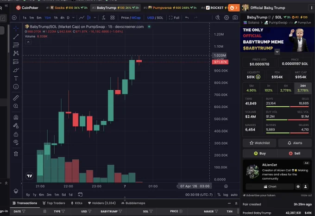Toggle auto scale on price axis

tap(234, 195)
